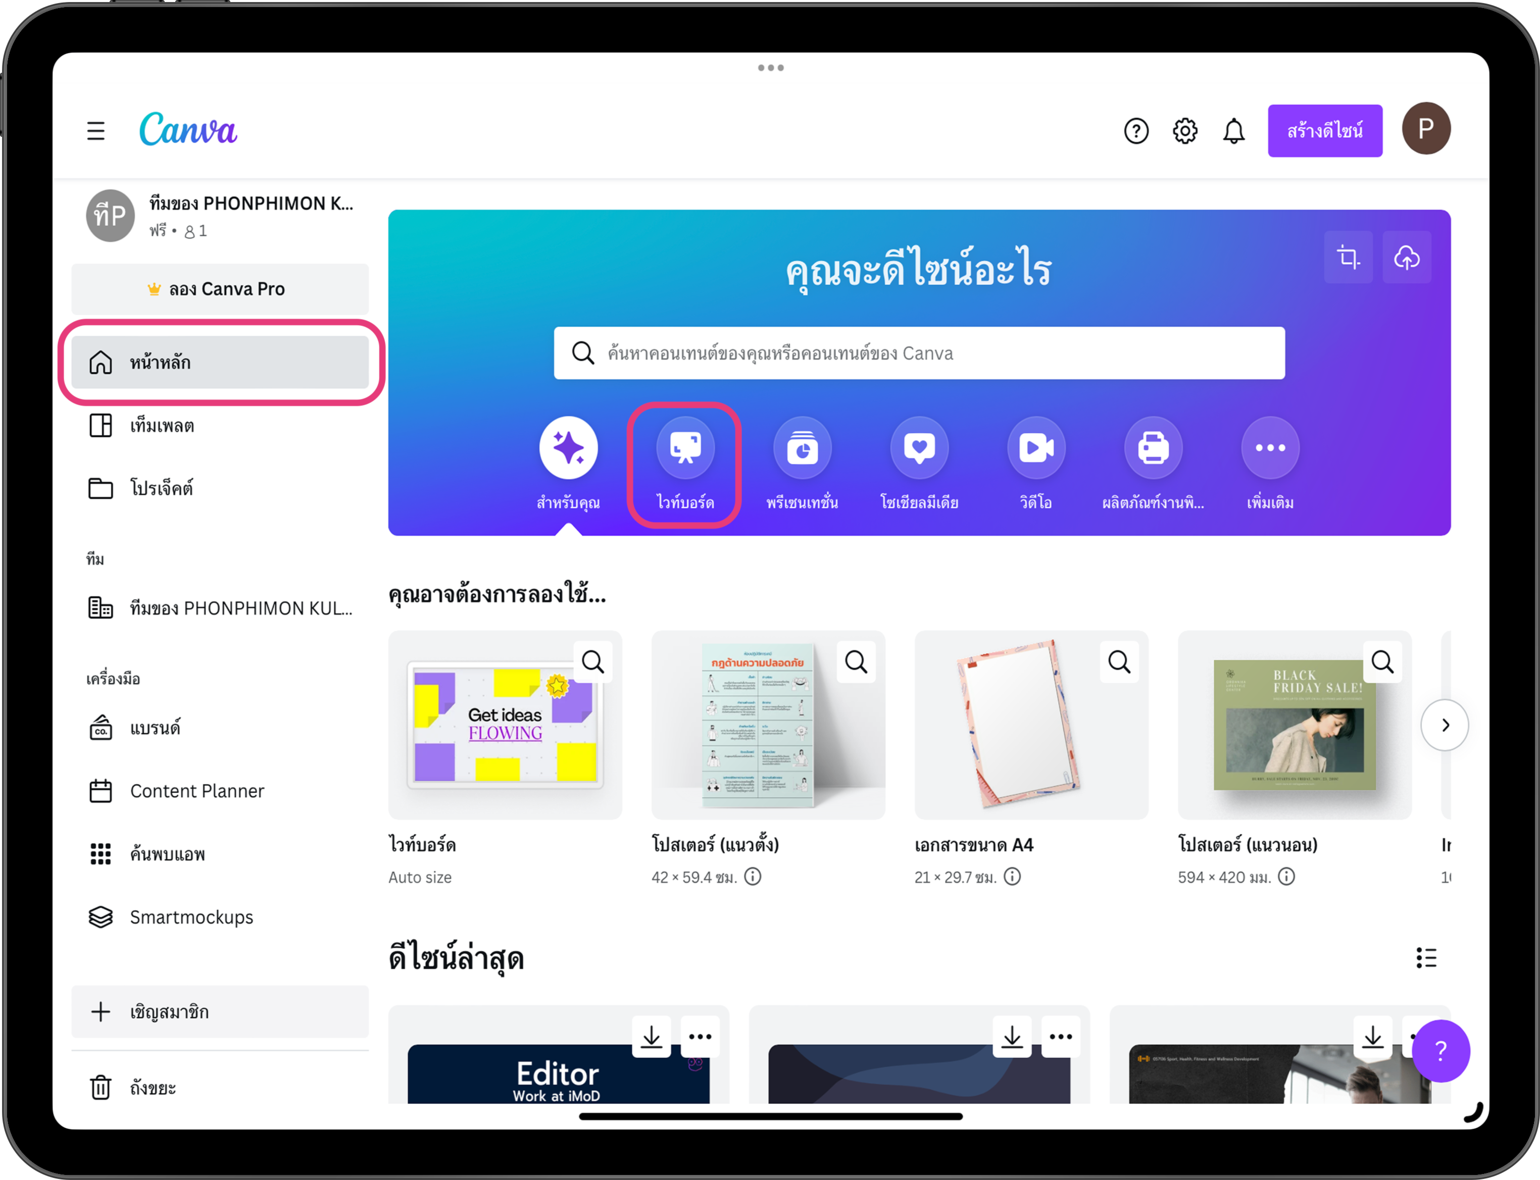This screenshot has width=1540, height=1180.
Task: Open Templates (เท็มเพลต) in sidebar
Action: tap(162, 426)
